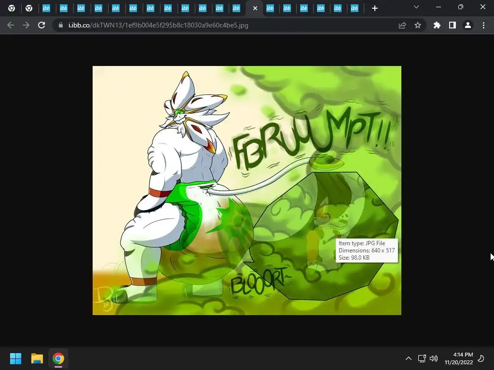Open the Extensions puzzle menu
This screenshot has height=370, width=494.
point(437,25)
